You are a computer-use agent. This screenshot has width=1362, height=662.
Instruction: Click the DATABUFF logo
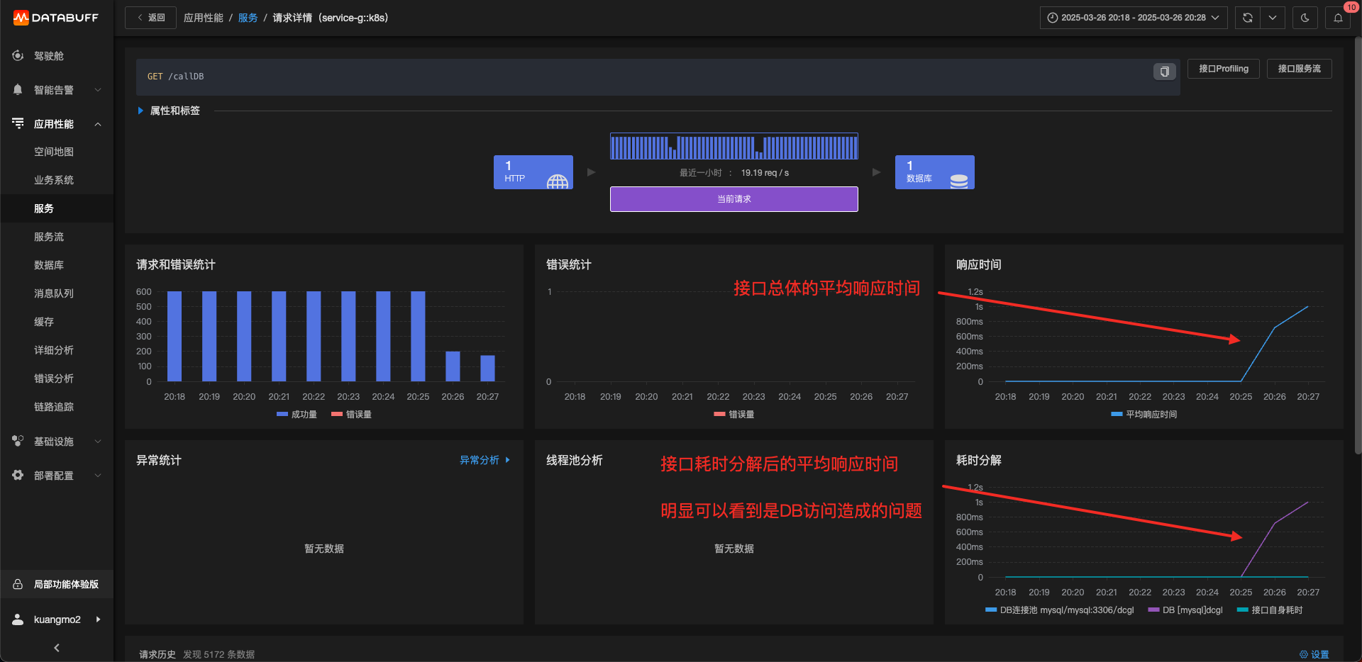56,18
